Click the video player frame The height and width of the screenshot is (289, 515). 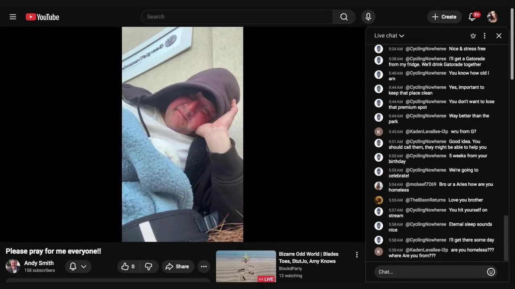pyautogui.click(x=182, y=134)
